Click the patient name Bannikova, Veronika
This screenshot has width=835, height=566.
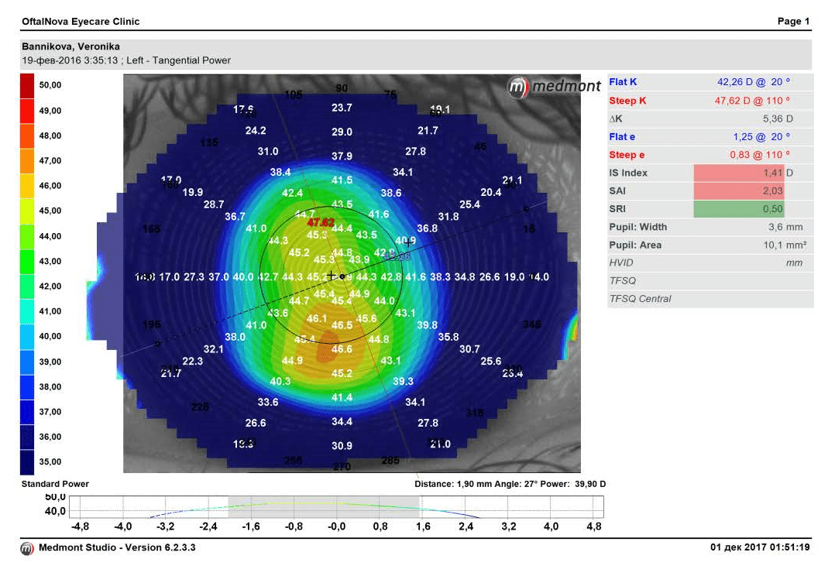(70, 46)
